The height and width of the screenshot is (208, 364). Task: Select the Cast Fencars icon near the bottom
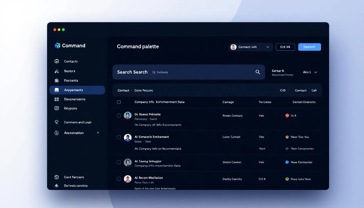coord(57,177)
